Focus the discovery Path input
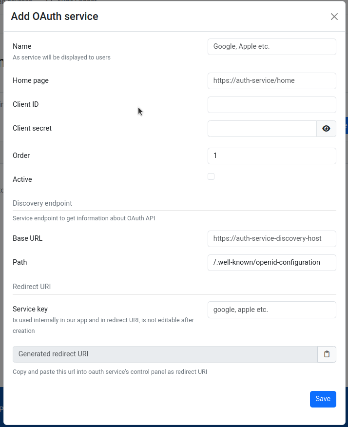348x427 pixels. 271,263
